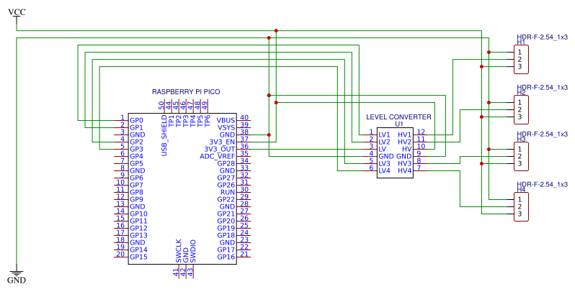Select pin number 40 on the Pico
Image resolution: width=575 pixels, height=292 pixels.
(x=244, y=118)
